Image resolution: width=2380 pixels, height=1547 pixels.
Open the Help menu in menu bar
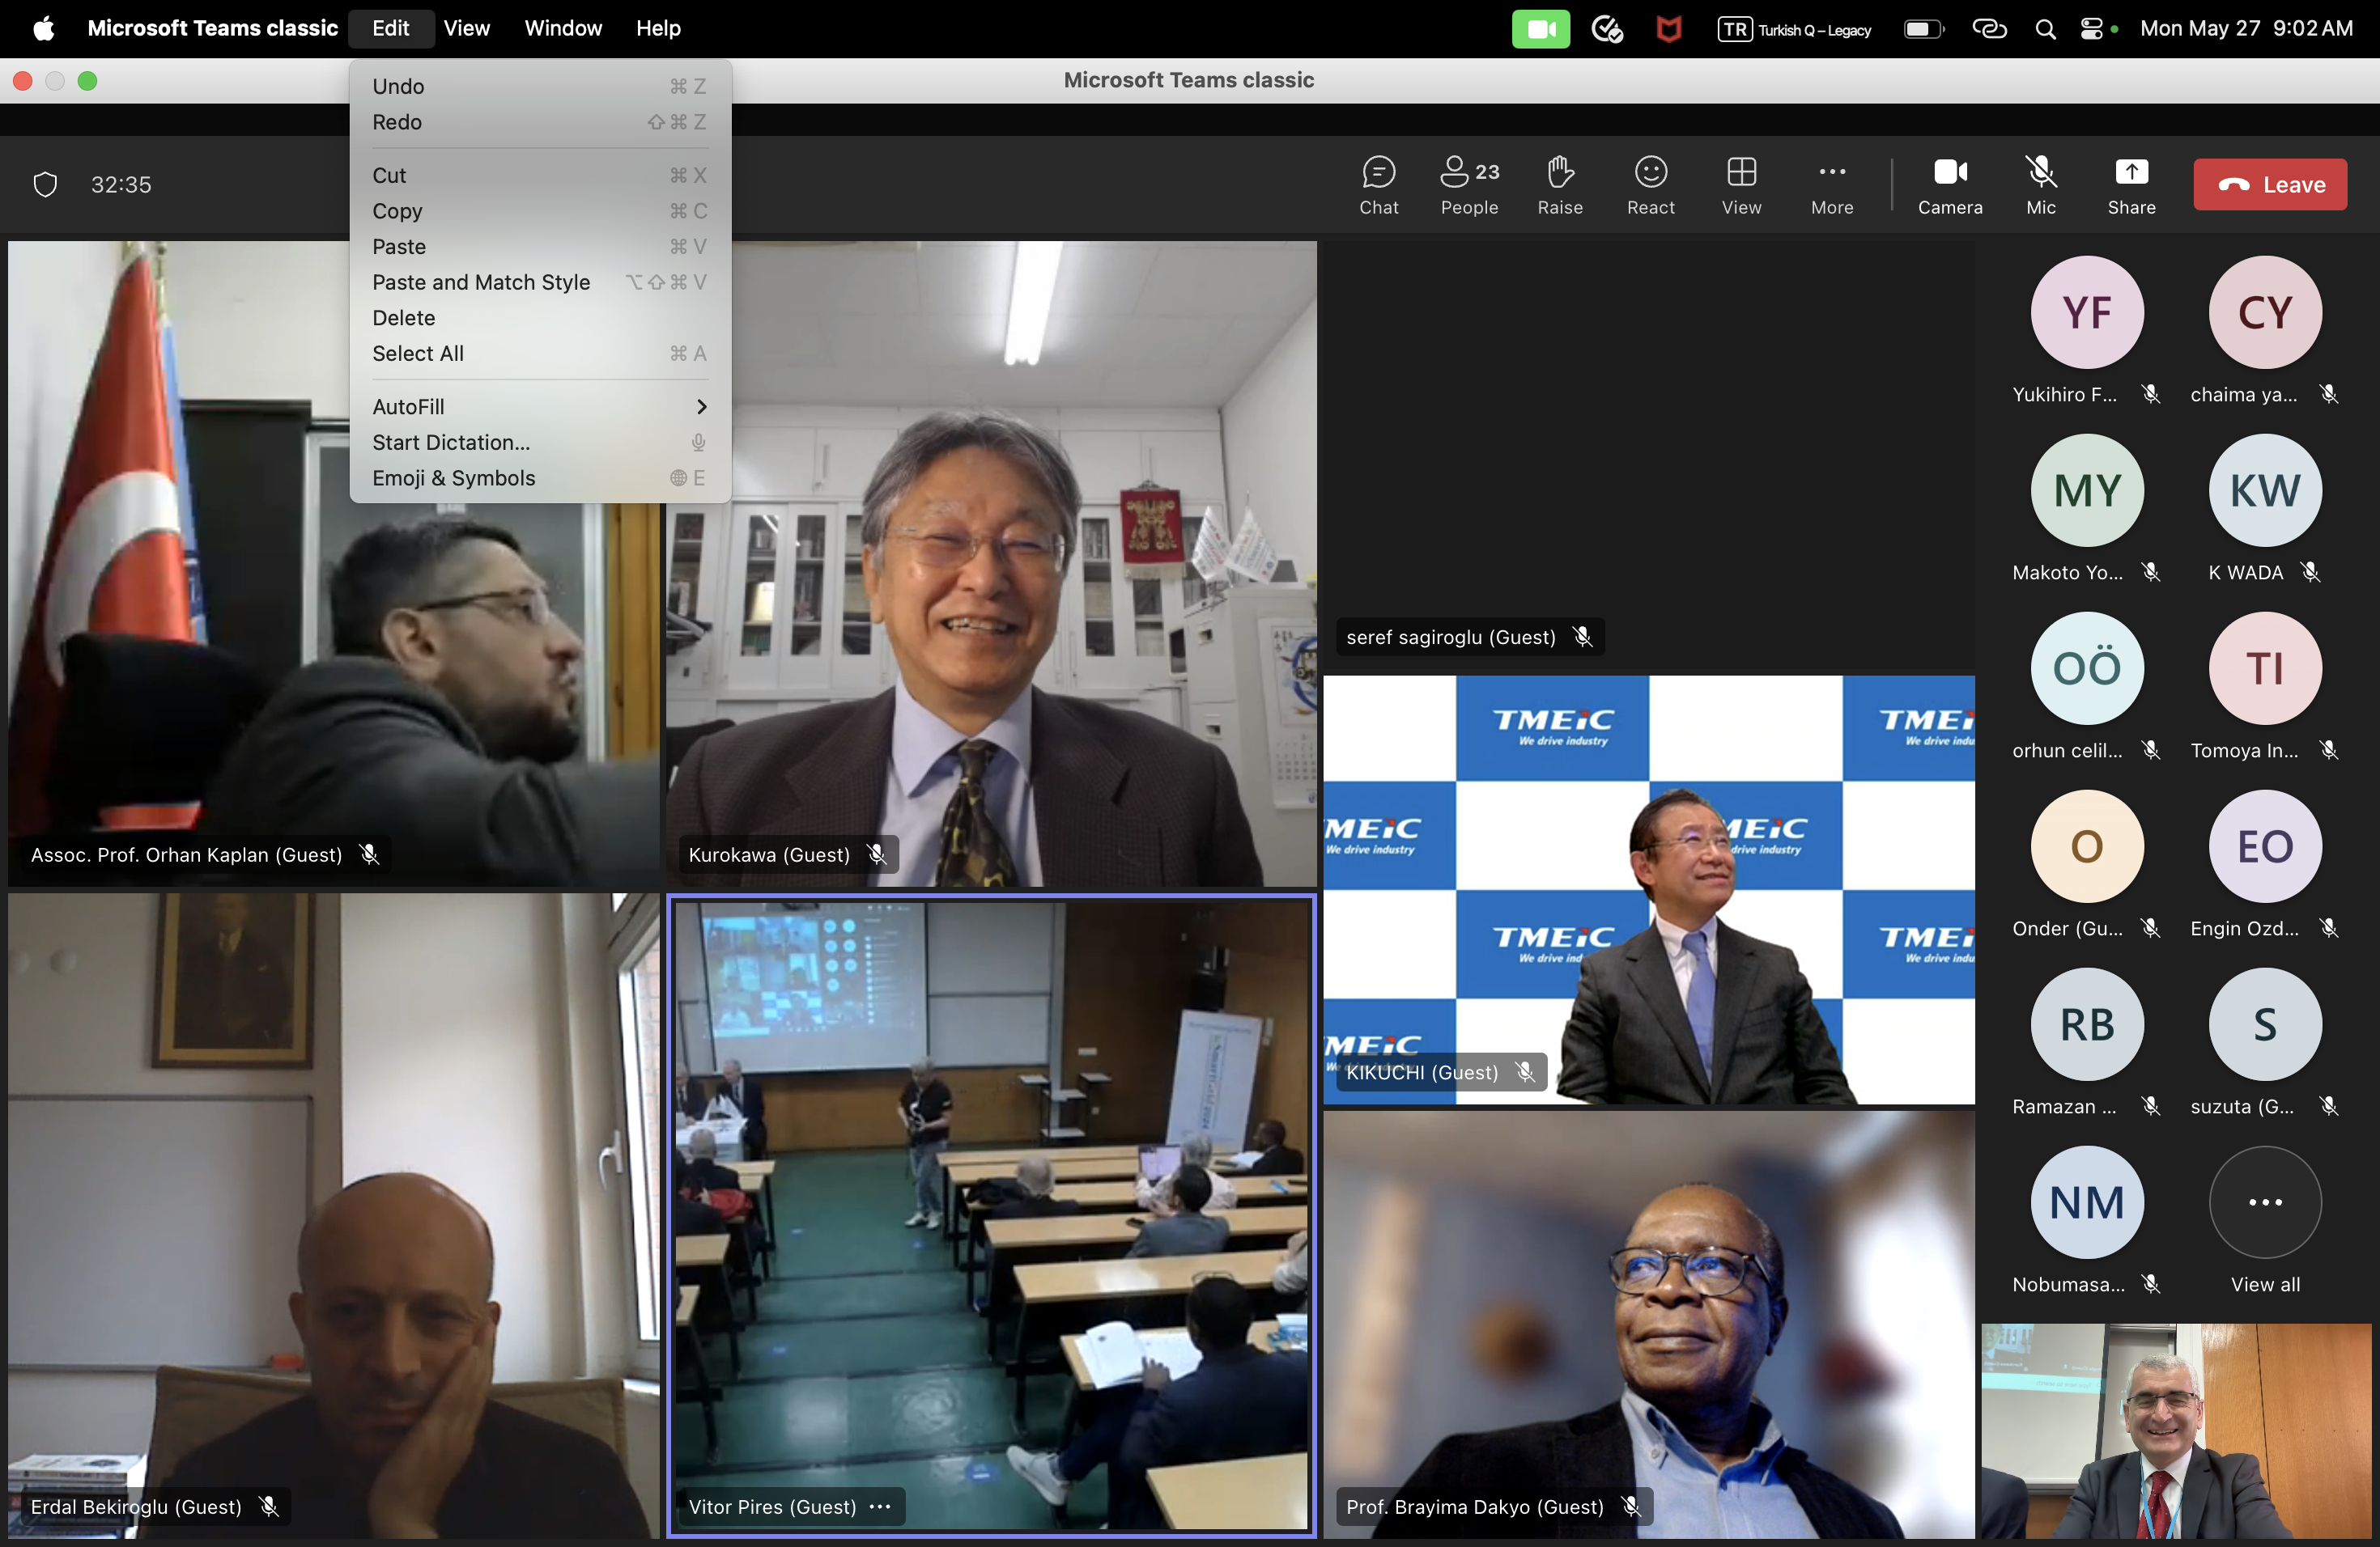pyautogui.click(x=658, y=28)
